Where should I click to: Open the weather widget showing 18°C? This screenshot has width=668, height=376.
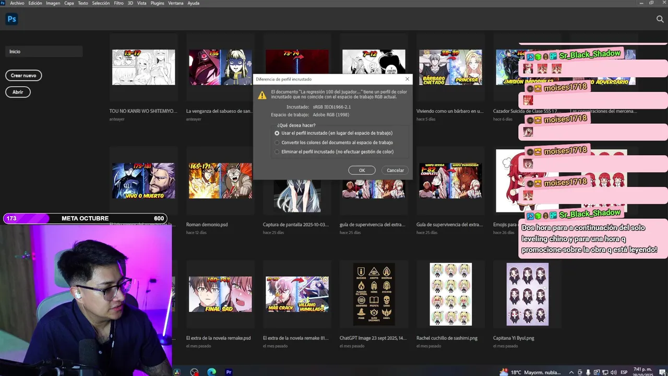click(x=530, y=372)
